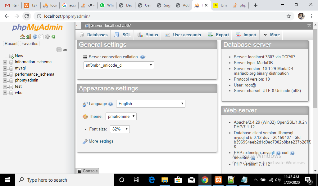Bookmark this page with star icon
The width and height of the screenshot is (318, 186).
tap(289, 16)
